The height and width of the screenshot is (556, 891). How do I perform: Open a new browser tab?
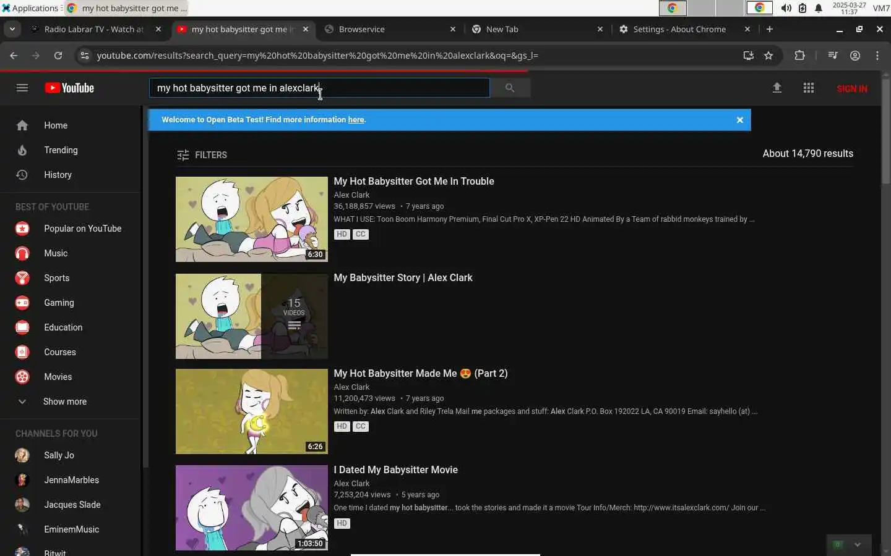pyautogui.click(x=770, y=29)
